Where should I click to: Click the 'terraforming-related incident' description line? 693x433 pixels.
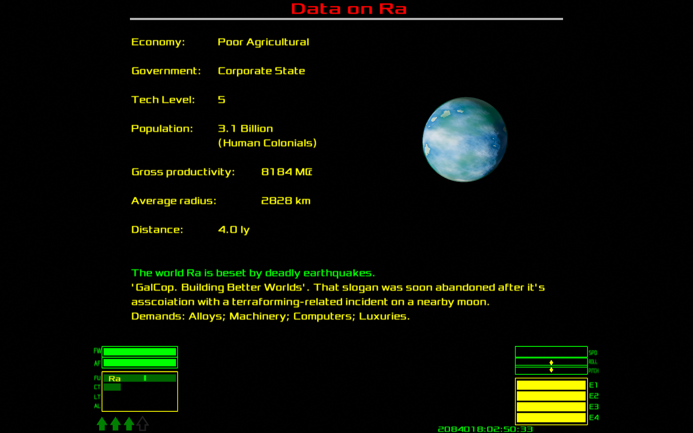pyautogui.click(x=310, y=302)
